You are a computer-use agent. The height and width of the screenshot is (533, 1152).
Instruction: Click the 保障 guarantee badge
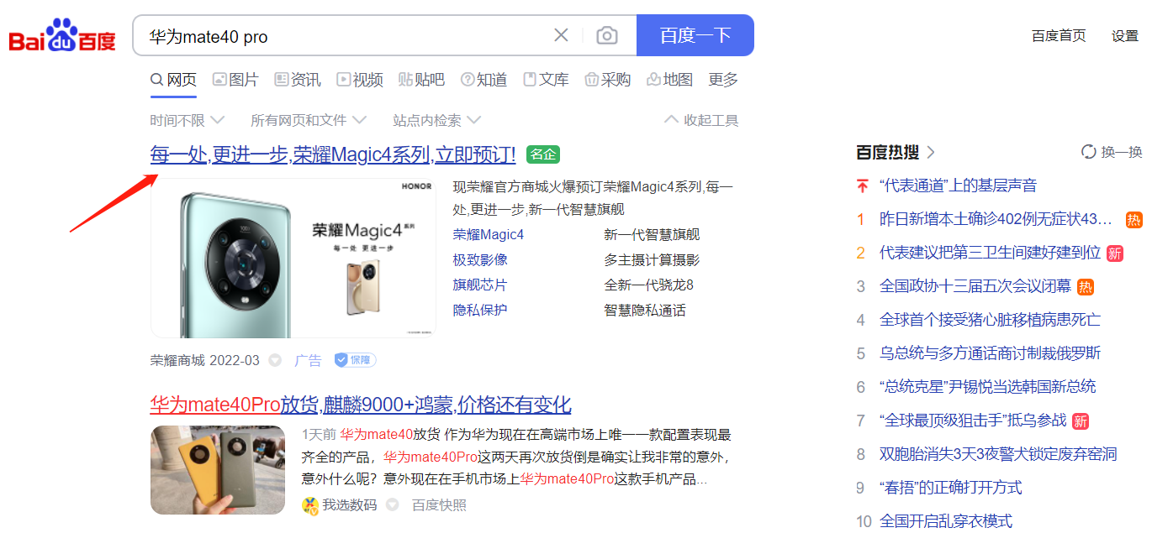coord(355,360)
